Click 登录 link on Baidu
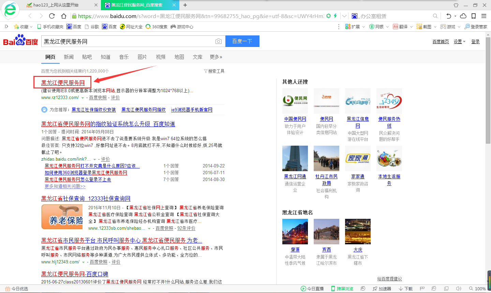This screenshot has width=491, height=293. 475,42
